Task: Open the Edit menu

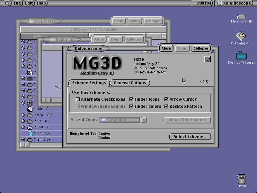Action: click(x=29, y=3)
